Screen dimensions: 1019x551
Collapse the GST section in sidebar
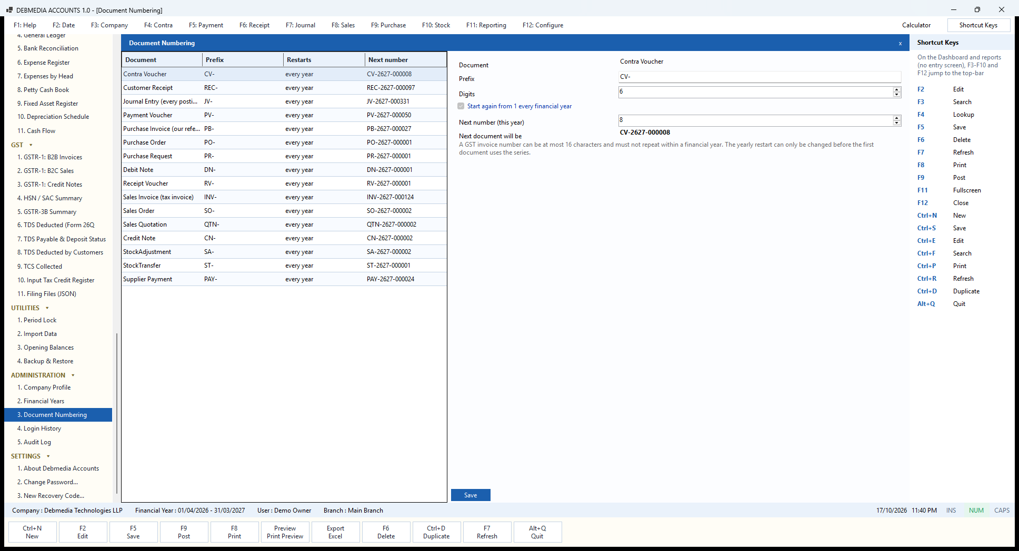pyautogui.click(x=31, y=145)
